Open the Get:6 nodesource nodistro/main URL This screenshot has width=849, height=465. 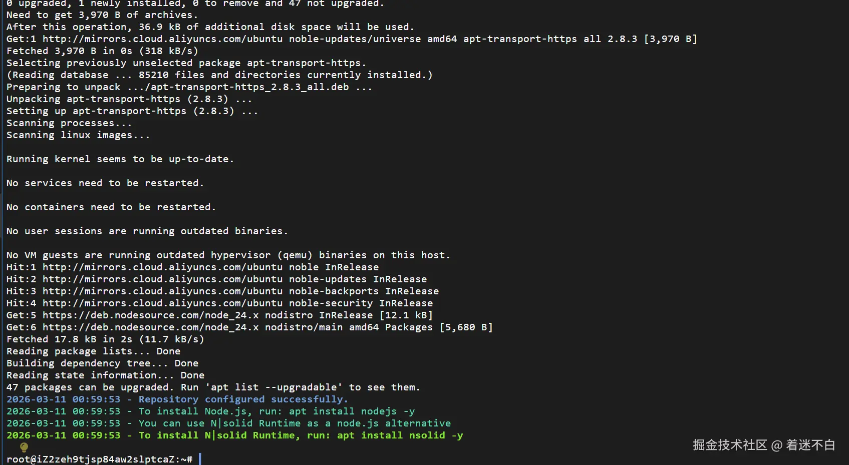click(150, 327)
